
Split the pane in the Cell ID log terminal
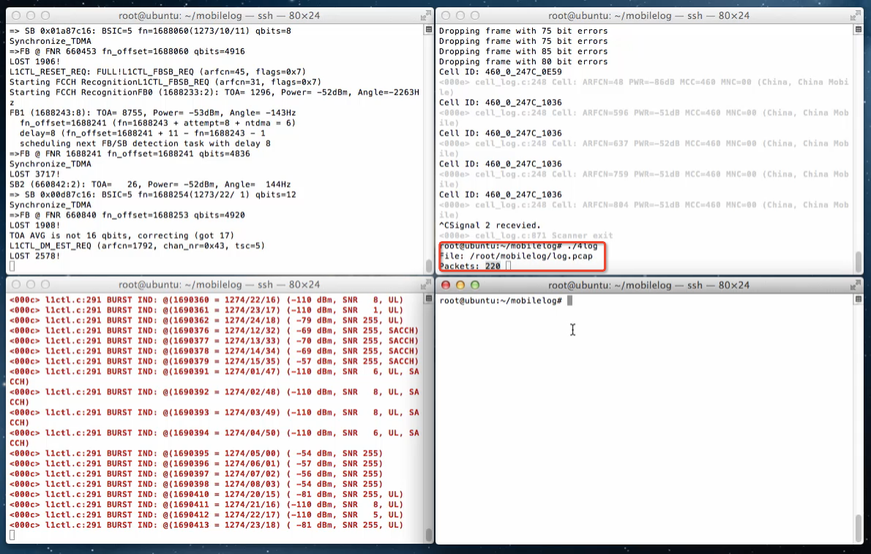pyautogui.click(x=858, y=29)
